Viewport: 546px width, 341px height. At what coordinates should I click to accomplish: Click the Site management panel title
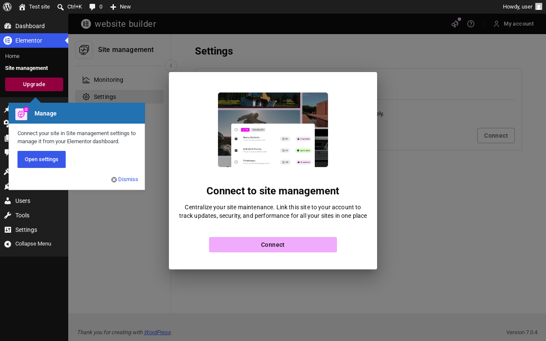coord(126,50)
